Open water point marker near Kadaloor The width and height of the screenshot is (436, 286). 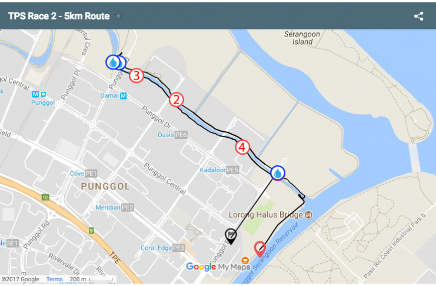coord(278,173)
